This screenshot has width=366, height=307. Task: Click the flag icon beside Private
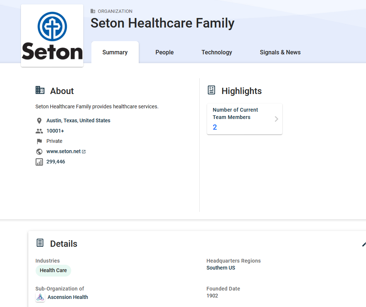coord(39,141)
